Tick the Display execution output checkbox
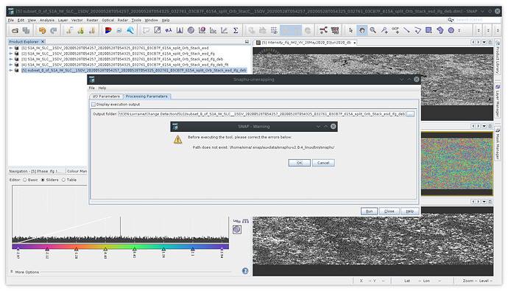 click(x=94, y=105)
